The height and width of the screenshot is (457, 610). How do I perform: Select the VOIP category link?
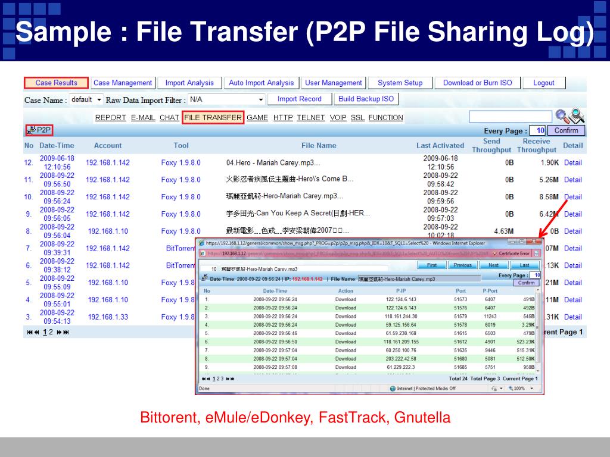(338, 117)
